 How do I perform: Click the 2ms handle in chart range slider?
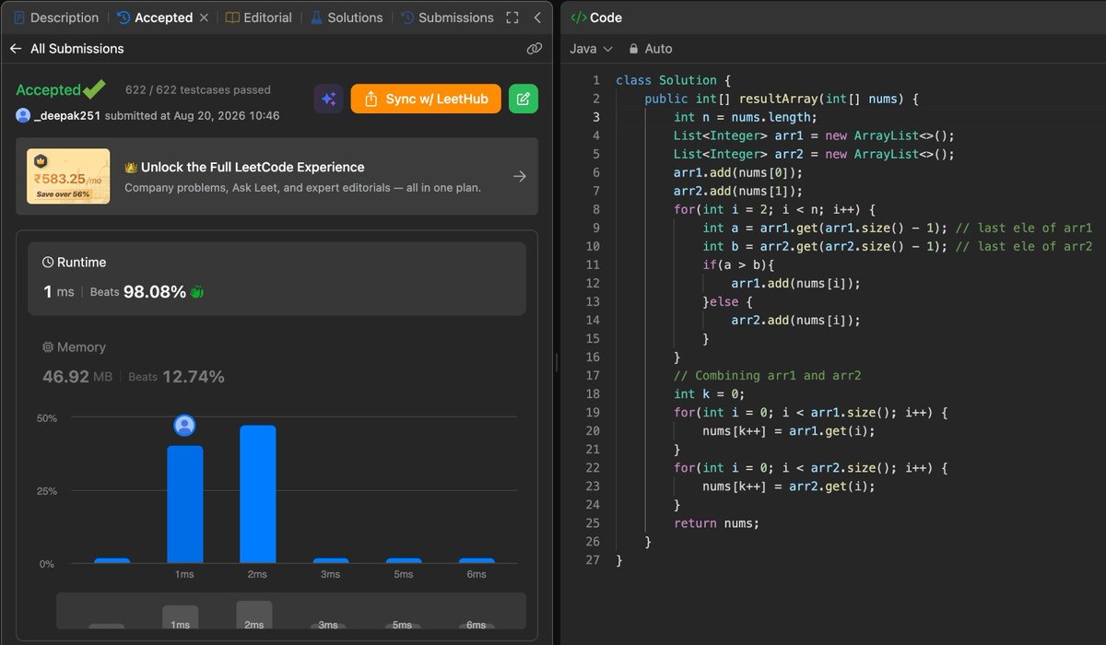[x=254, y=615]
